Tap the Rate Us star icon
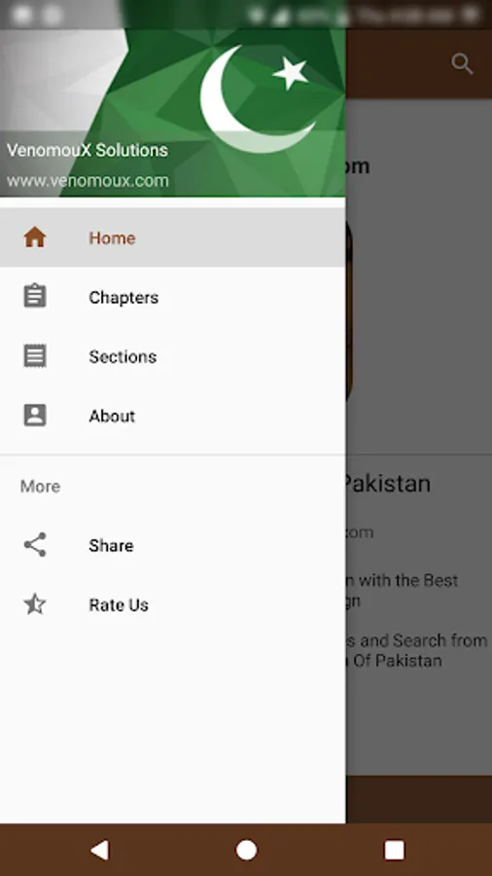Viewport: 492px width, 876px height. [x=35, y=603]
